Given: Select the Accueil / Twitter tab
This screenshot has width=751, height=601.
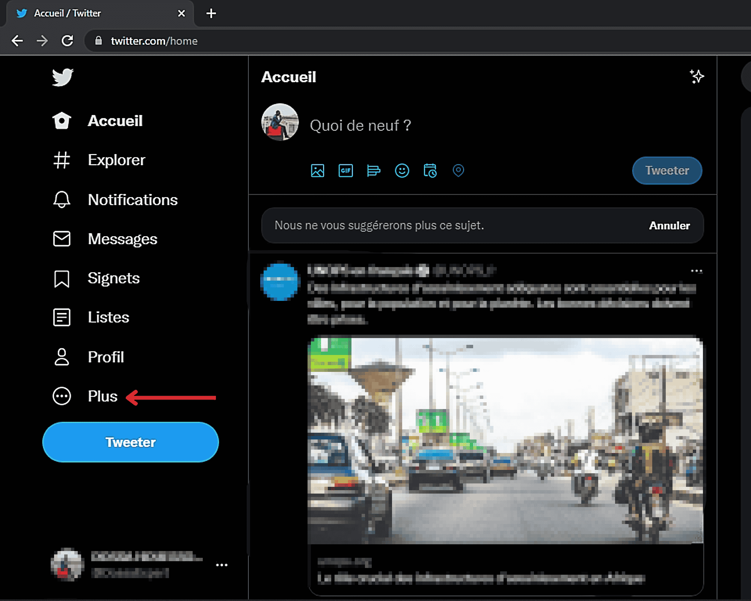Looking at the screenshot, I should (x=100, y=14).
